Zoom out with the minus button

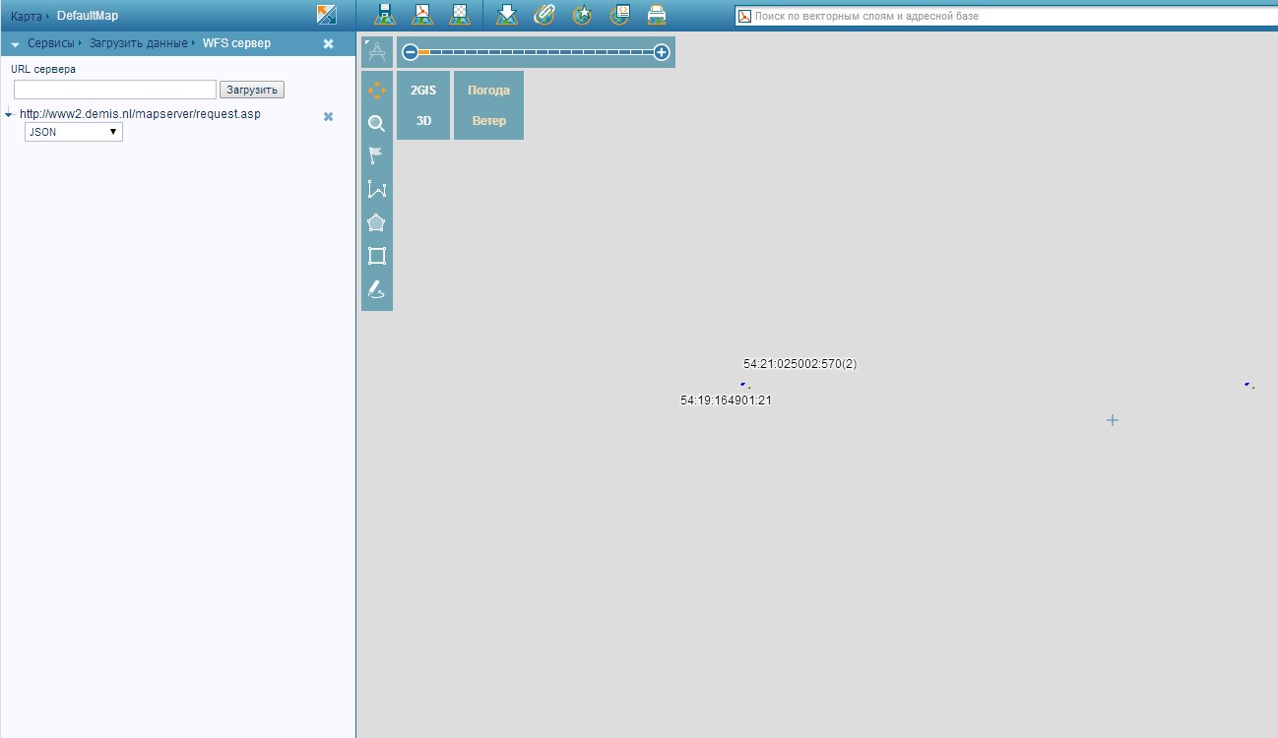click(x=411, y=52)
